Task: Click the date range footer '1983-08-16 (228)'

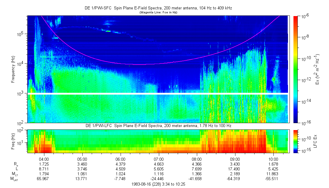Action: 146,184
